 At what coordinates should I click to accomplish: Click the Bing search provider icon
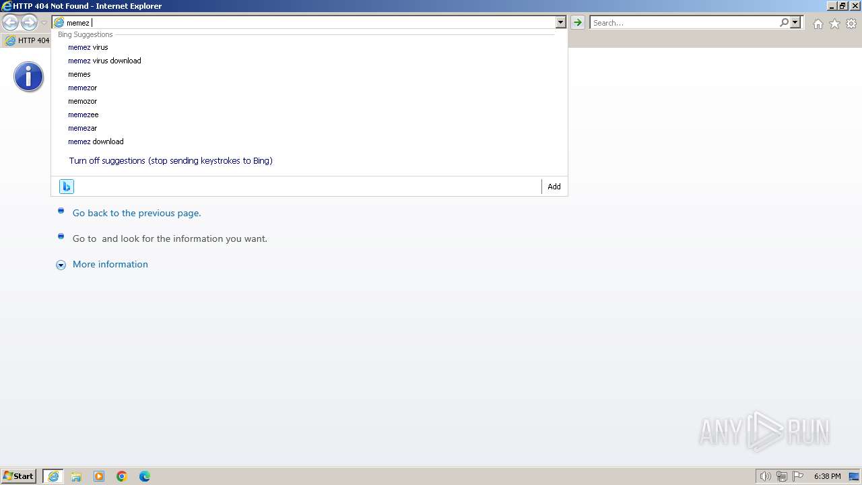pyautogui.click(x=67, y=187)
